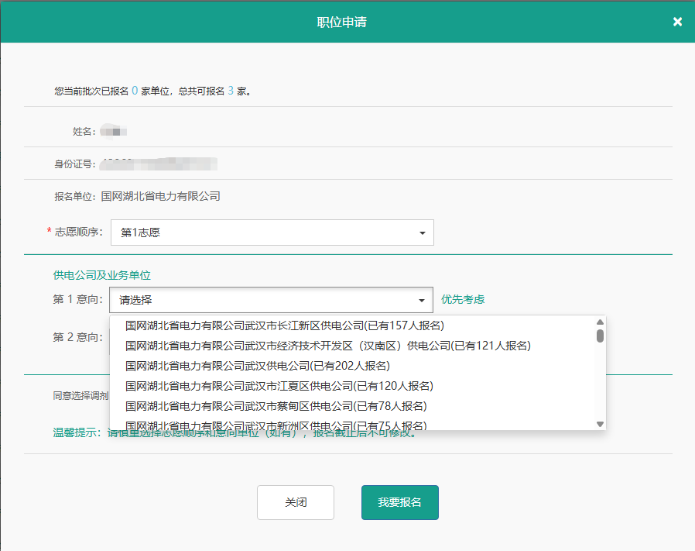Click the down arrow on company list scrollbar
Image resolution: width=695 pixels, height=551 pixels.
point(600,424)
